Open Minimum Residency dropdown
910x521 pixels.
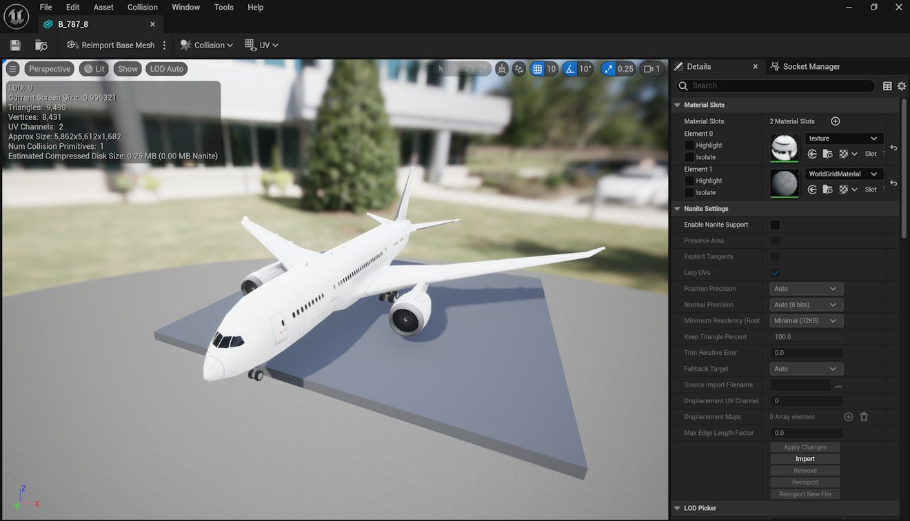[x=806, y=321]
